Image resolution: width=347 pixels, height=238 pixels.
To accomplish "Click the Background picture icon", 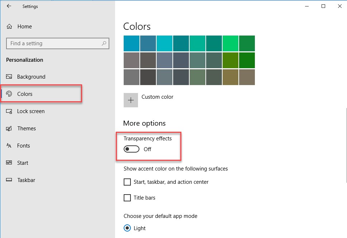I will [9, 77].
